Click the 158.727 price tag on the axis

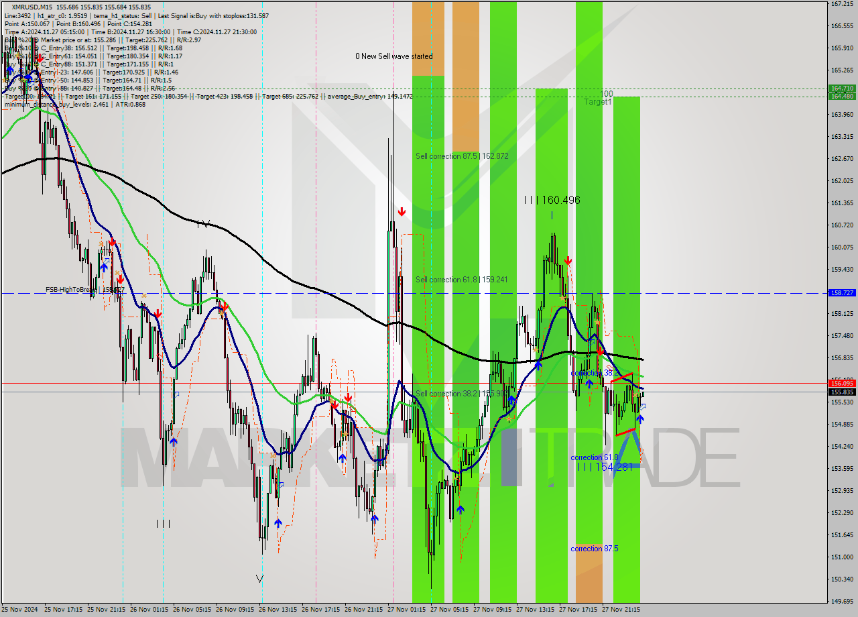point(842,293)
